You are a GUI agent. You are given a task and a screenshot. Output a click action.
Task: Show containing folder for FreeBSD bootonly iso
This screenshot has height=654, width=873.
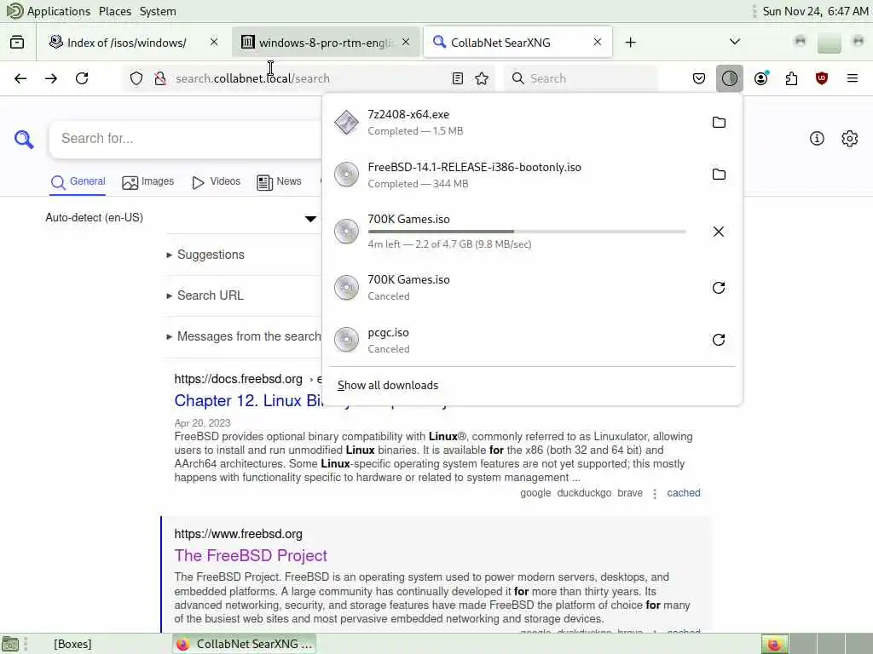[719, 175]
